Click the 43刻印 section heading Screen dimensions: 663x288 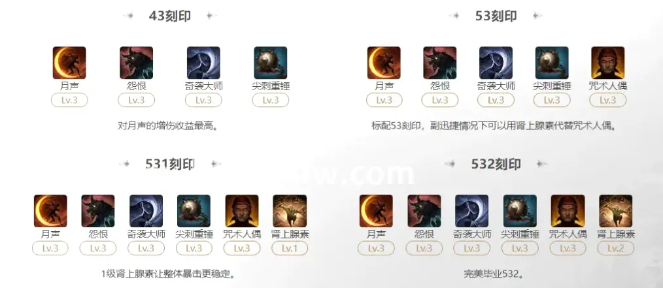click(170, 16)
